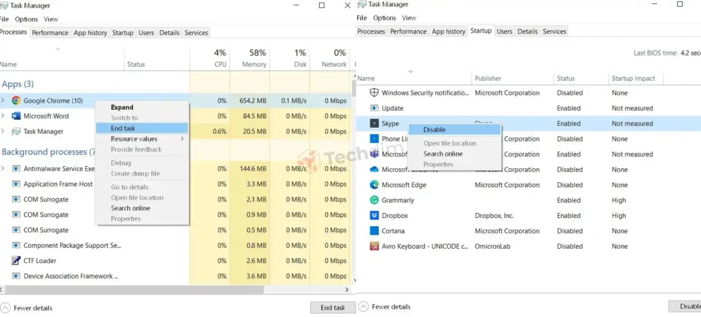The height and width of the screenshot is (317, 701).
Task: Click the Google Chrome icon in Processes list
Action: (16, 100)
